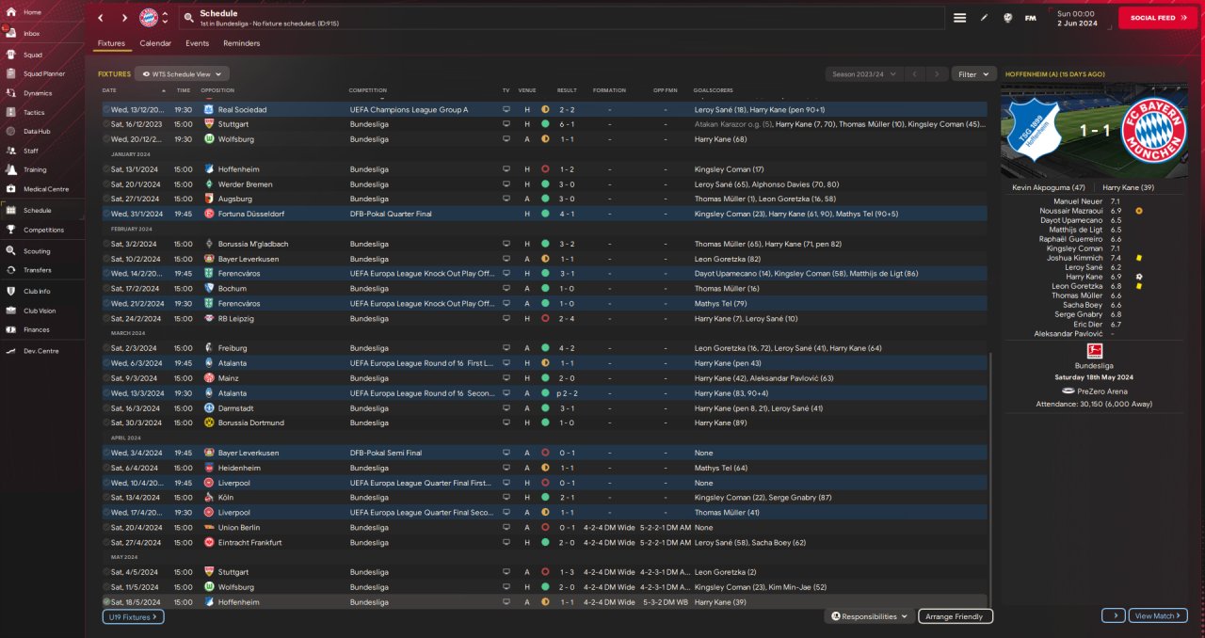Click the search magnifier icon
1205x638 pixels.
tap(188, 18)
